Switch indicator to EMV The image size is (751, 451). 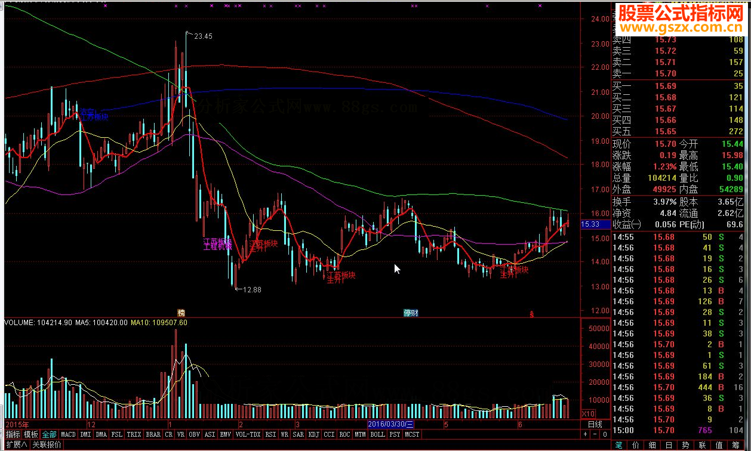coord(226,434)
